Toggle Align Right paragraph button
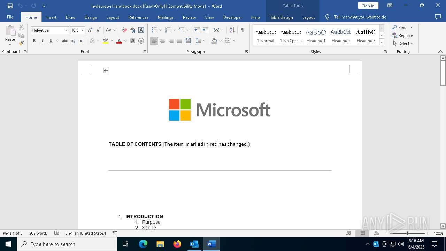446x251 pixels. [x=171, y=41]
